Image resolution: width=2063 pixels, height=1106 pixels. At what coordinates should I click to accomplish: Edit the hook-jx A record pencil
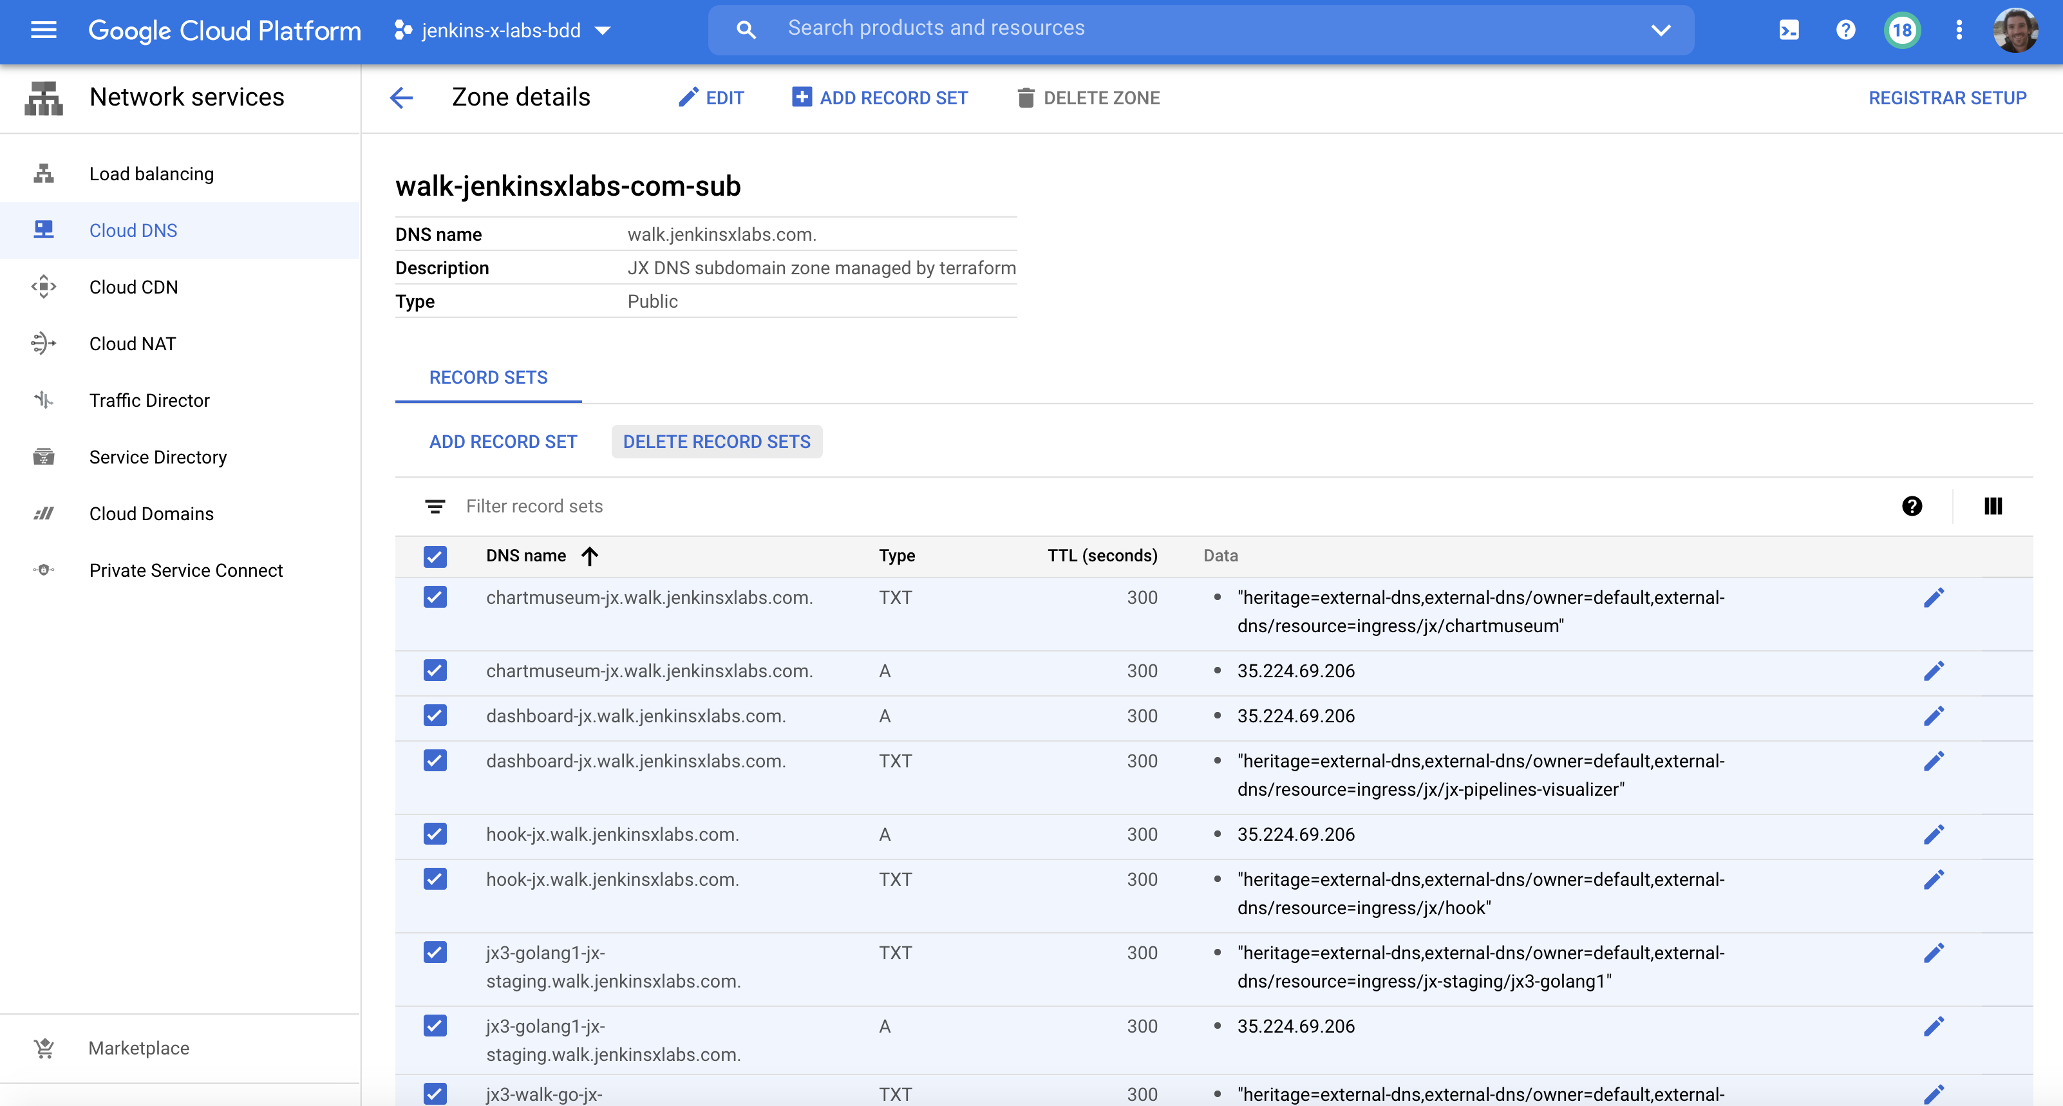click(x=1934, y=834)
